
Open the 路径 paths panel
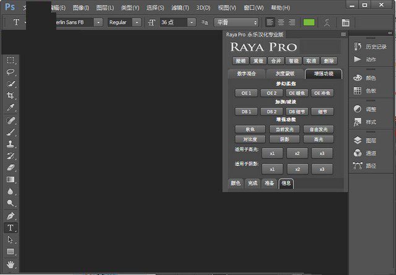365,166
